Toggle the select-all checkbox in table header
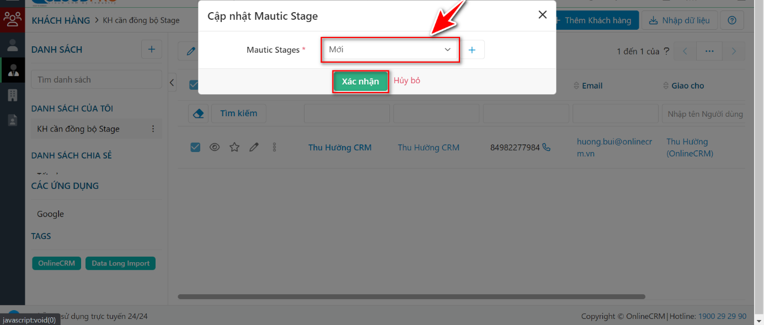The width and height of the screenshot is (764, 325). pyautogui.click(x=195, y=85)
